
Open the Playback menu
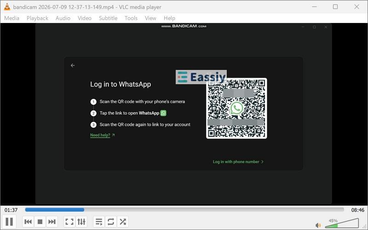(x=37, y=18)
